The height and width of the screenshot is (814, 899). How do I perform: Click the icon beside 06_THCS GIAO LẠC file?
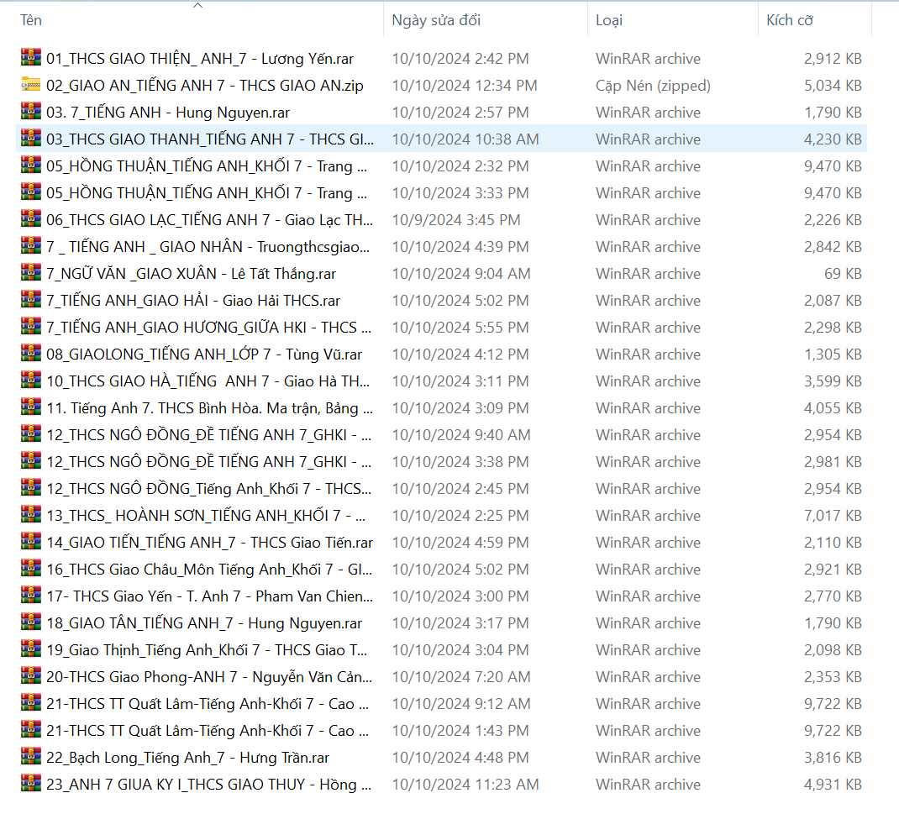[x=30, y=219]
